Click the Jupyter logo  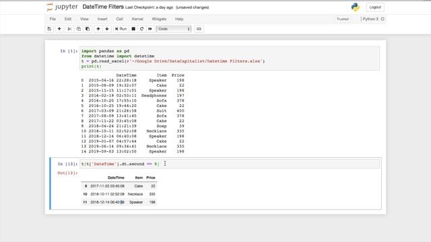62,7
